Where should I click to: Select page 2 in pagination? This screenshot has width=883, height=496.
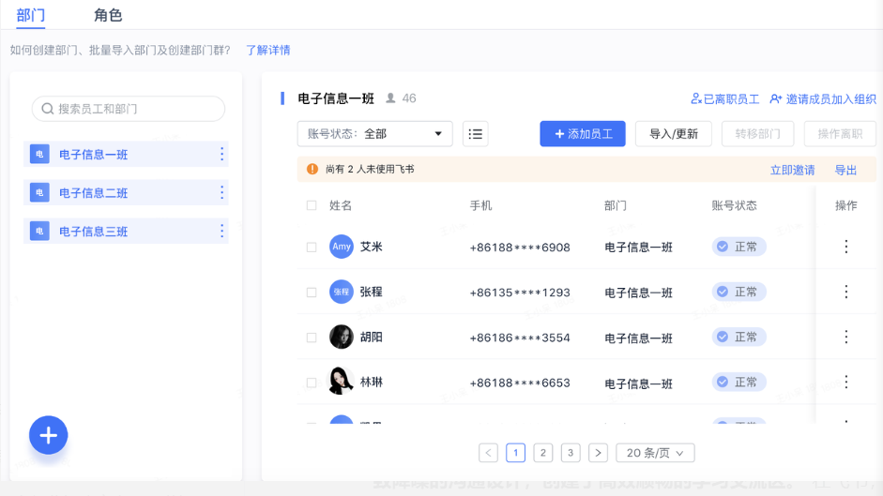click(x=543, y=453)
